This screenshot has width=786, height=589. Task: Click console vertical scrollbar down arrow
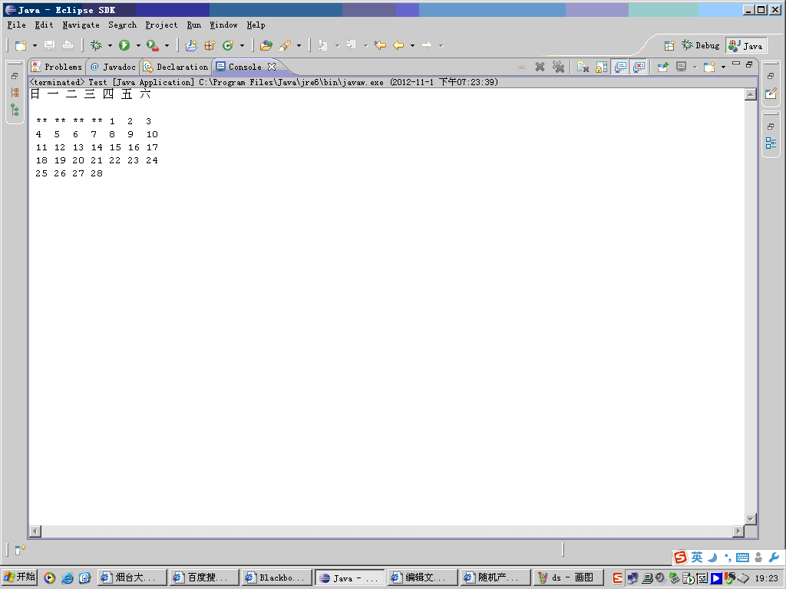pos(751,519)
